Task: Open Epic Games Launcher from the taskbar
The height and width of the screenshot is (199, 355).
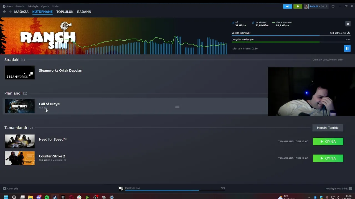Action: click(x=63, y=197)
